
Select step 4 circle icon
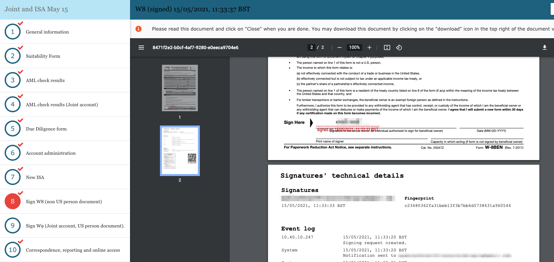(x=13, y=104)
